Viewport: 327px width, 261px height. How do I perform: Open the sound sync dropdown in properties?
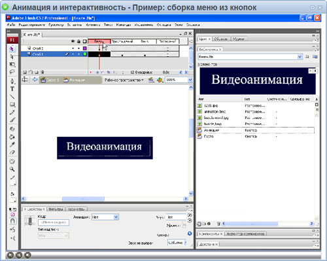[x=177, y=242]
